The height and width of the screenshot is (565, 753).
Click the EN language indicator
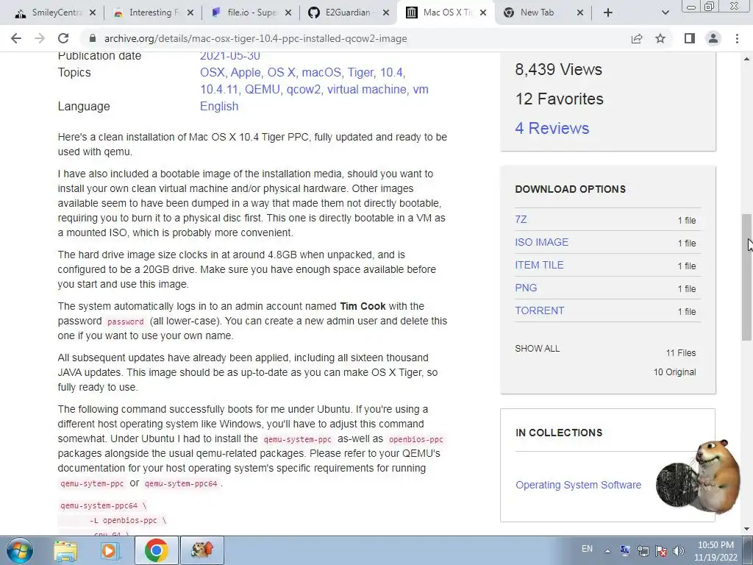[587, 549]
